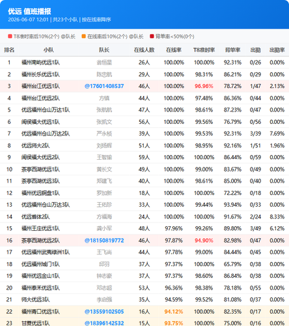The height and width of the screenshot is (326, 289).
Task: Click the 小队 column header
Action: (49, 50)
